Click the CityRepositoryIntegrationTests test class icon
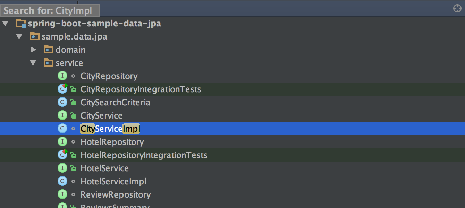465x208 pixels. click(x=62, y=89)
